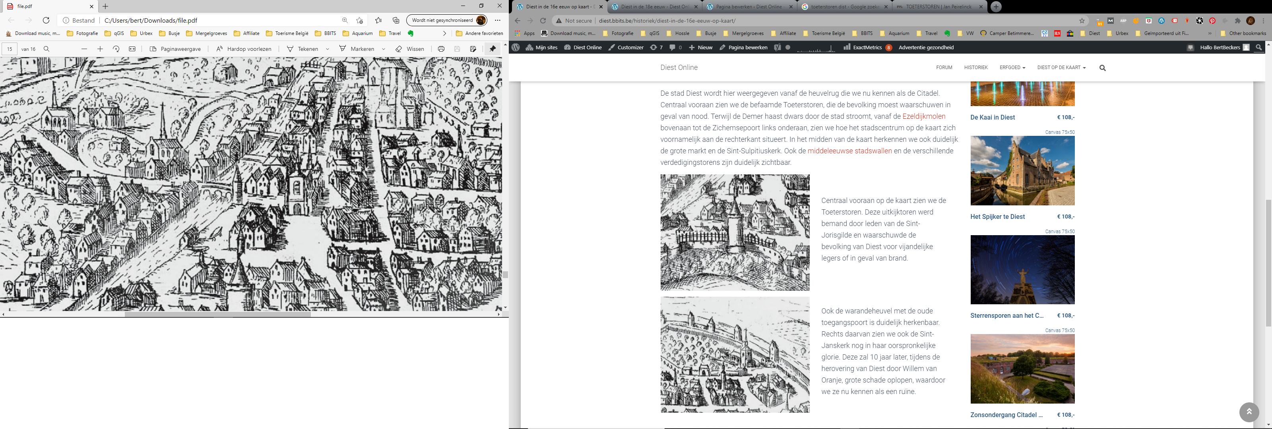Fit PDF to page width in Edge
Image resolution: width=1272 pixels, height=429 pixels.
[x=132, y=49]
